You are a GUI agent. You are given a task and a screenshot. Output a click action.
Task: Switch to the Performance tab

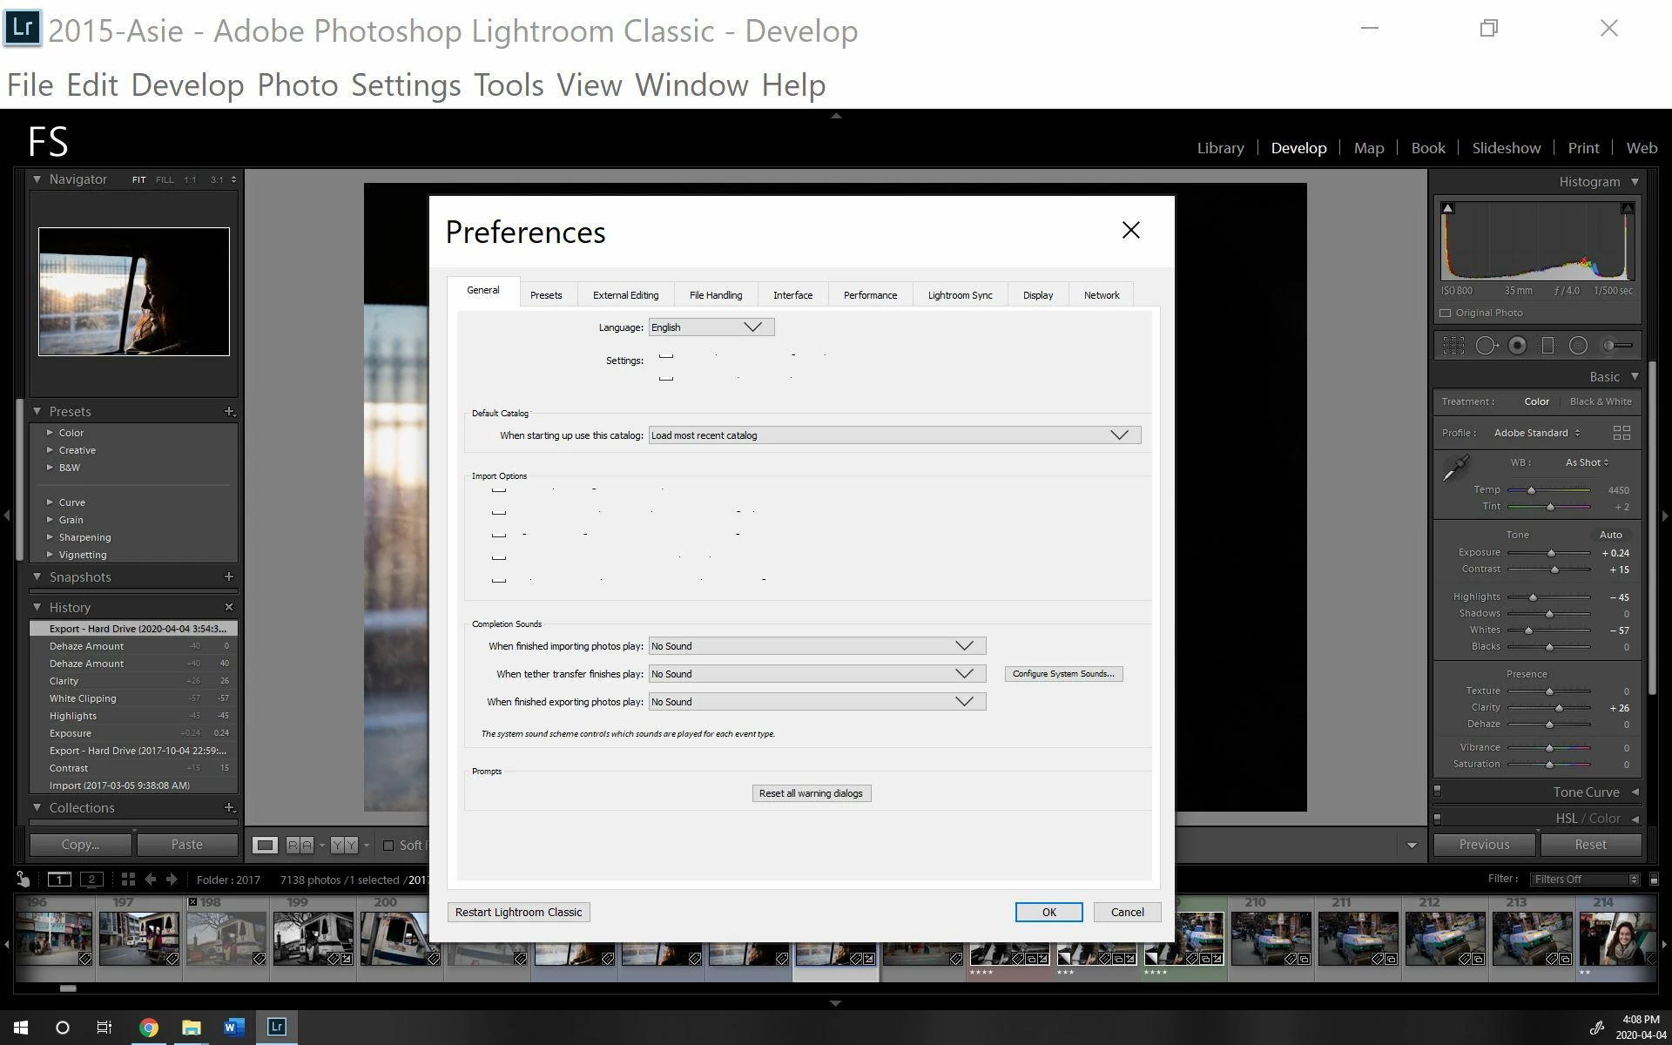(869, 295)
